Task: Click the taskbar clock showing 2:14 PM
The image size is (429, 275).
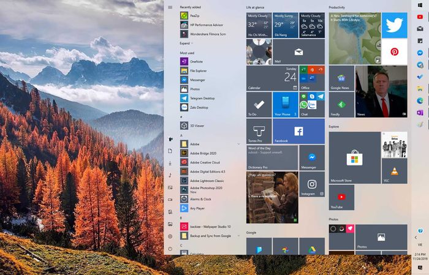Action: (x=420, y=256)
